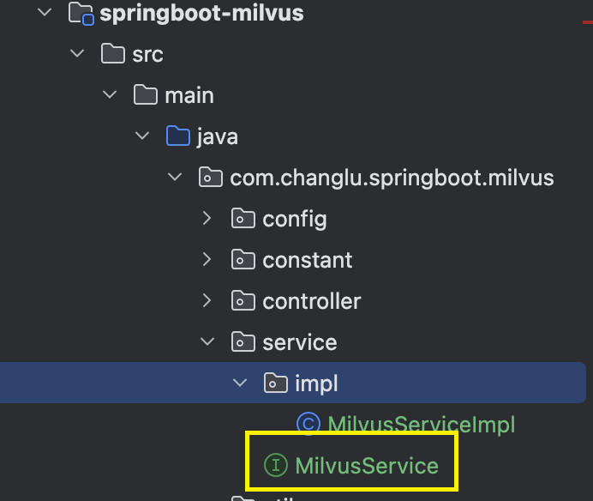Expand the constant package chevron
The width and height of the screenshot is (593, 501).
click(207, 259)
